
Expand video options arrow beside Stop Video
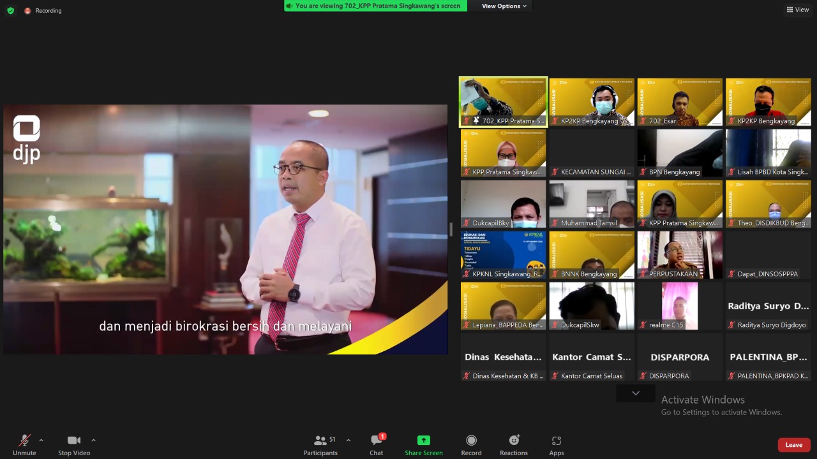coord(93,440)
